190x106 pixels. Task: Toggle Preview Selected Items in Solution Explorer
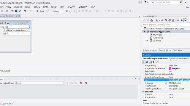click(x=185, y=20)
